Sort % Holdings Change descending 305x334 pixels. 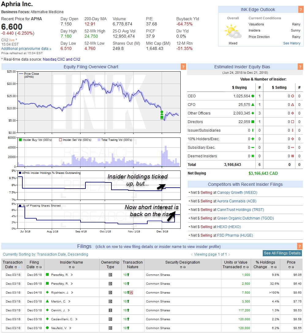[276, 267]
